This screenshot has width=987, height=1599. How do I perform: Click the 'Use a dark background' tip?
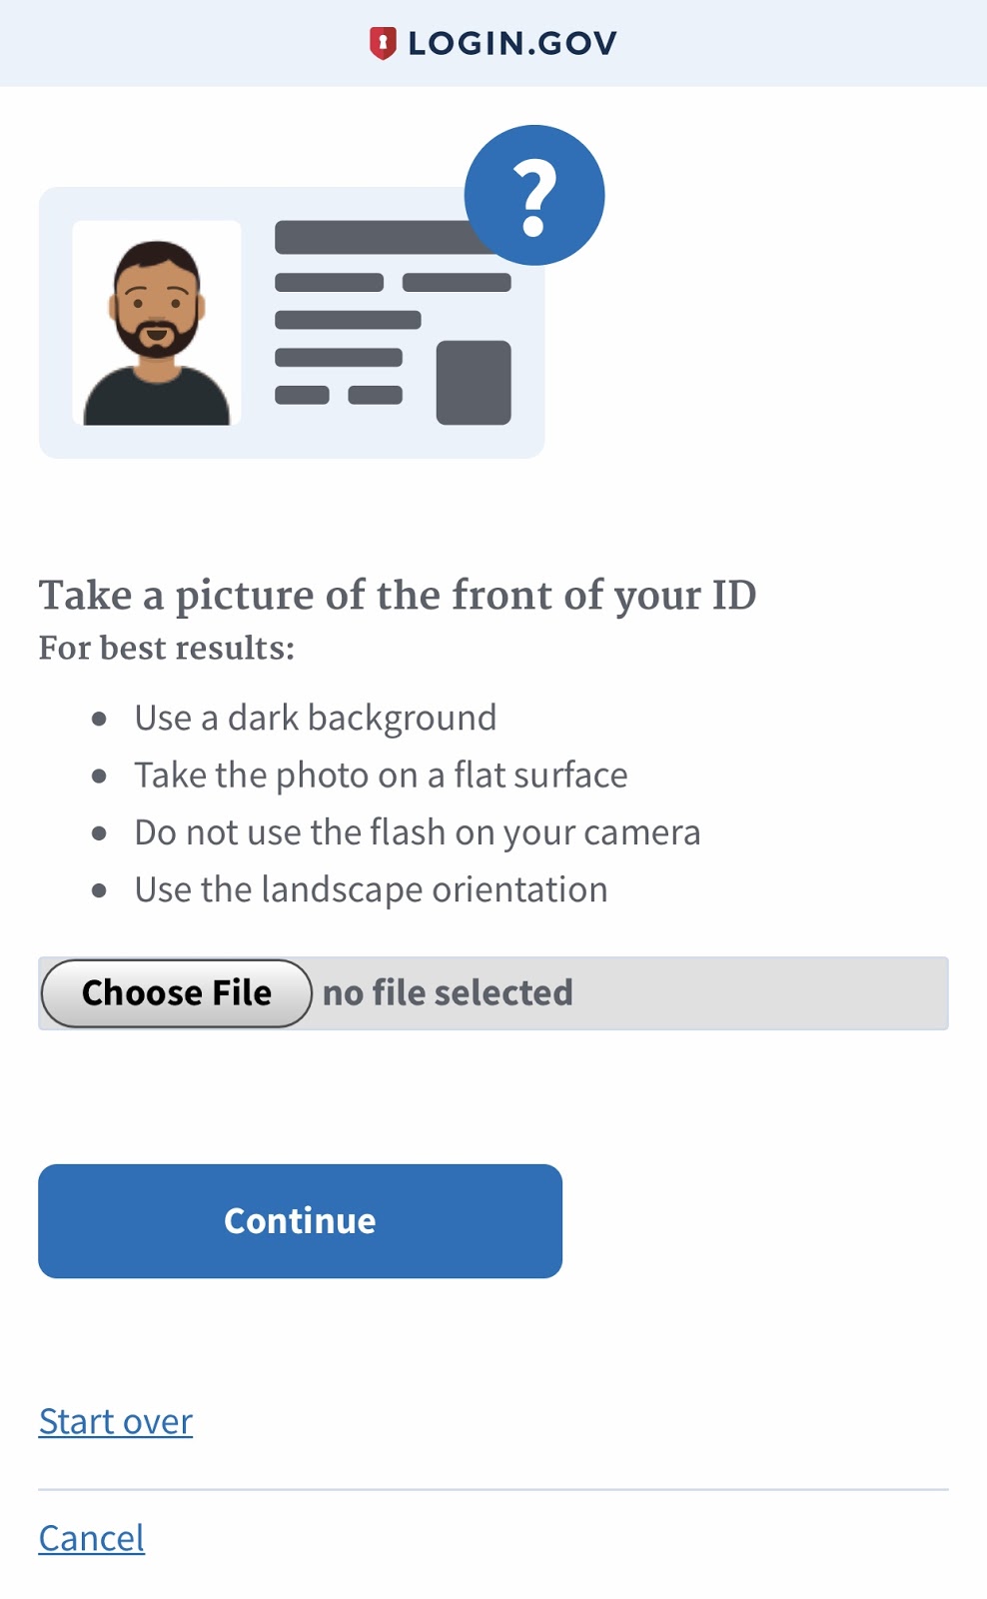click(x=316, y=718)
